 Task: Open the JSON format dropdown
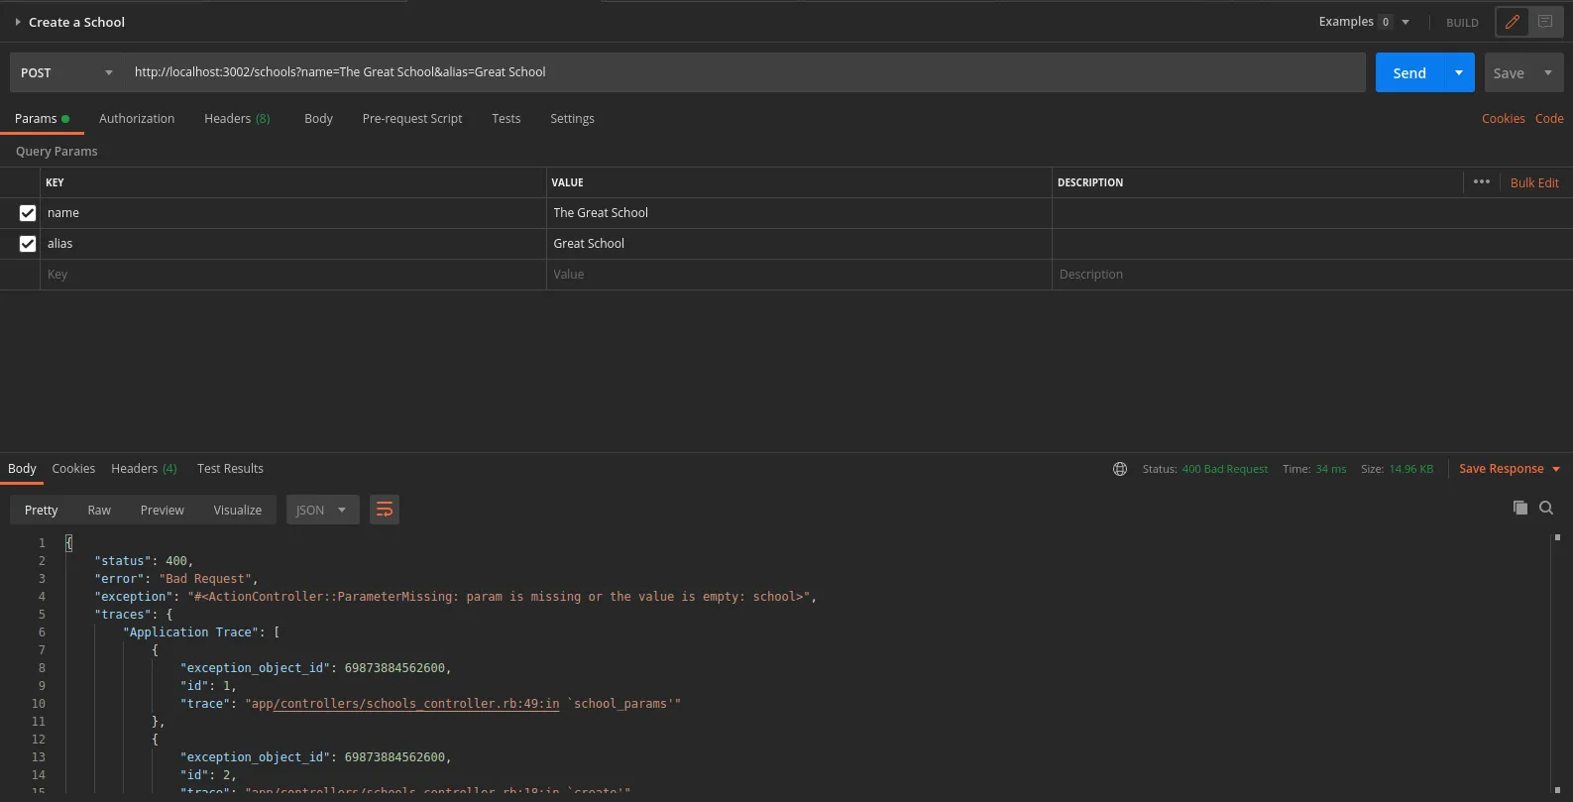(x=322, y=510)
